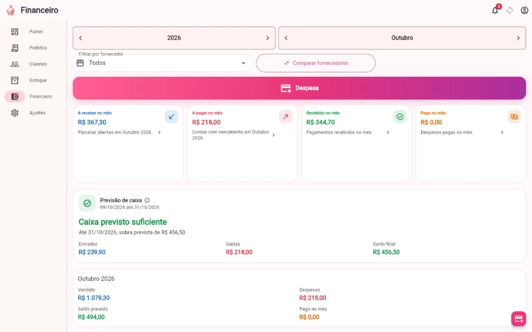This screenshot has width=532, height=332.
Task: Click the floating add expense button
Action: click(519, 319)
